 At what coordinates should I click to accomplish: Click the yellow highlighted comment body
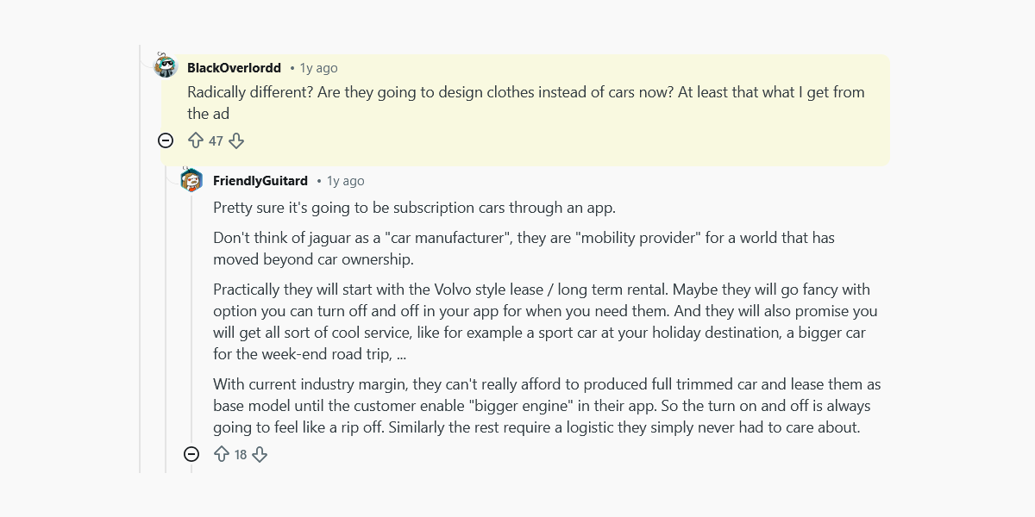(x=517, y=102)
